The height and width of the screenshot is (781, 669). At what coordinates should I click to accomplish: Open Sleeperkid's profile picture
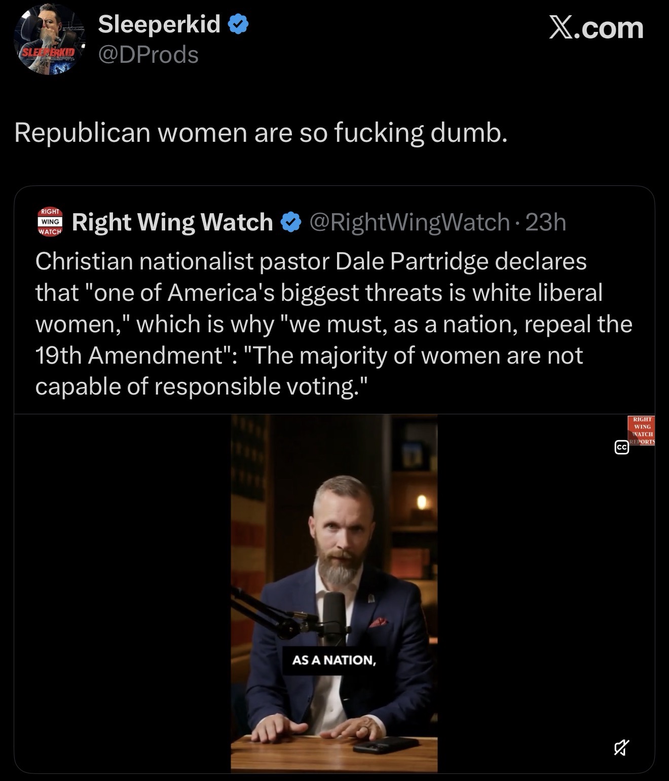click(50, 40)
